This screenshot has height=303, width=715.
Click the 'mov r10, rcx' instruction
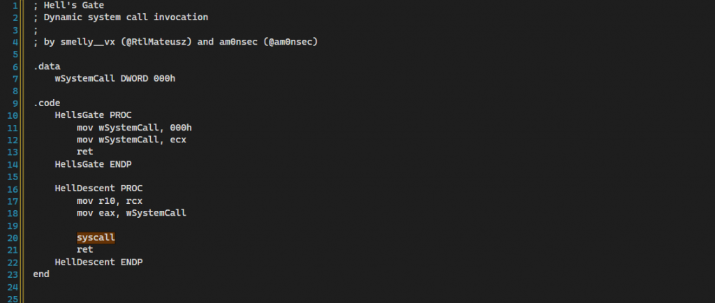[x=110, y=201]
